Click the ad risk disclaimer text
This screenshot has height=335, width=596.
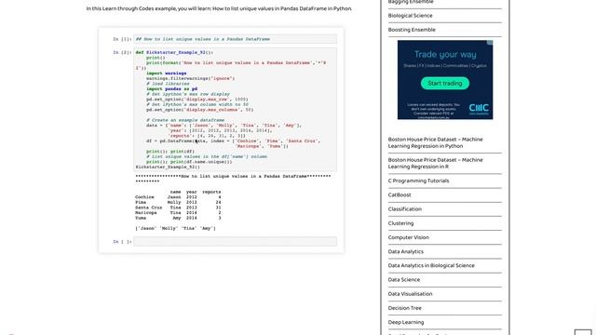[x=433, y=111]
